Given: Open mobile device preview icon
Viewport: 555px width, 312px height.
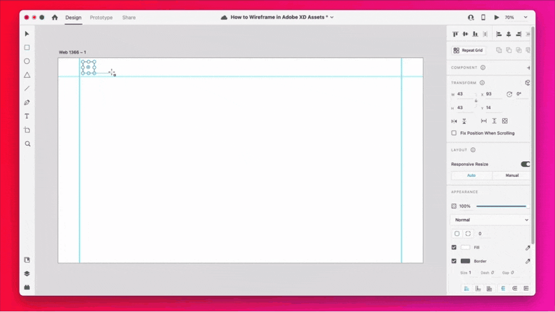Looking at the screenshot, I should click(483, 17).
